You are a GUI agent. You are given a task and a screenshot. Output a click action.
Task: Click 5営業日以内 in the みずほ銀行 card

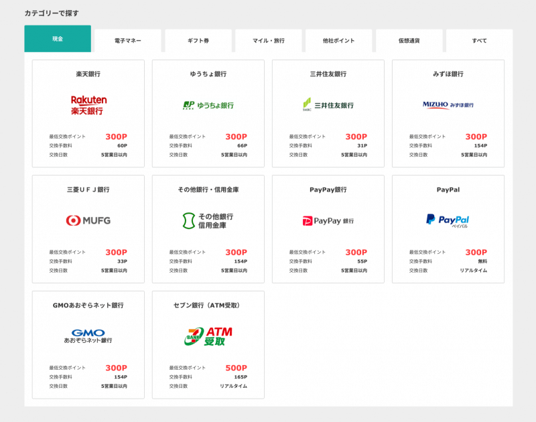(x=474, y=155)
